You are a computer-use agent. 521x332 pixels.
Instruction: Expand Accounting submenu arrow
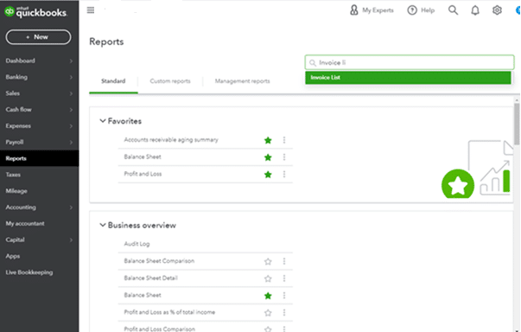71,207
